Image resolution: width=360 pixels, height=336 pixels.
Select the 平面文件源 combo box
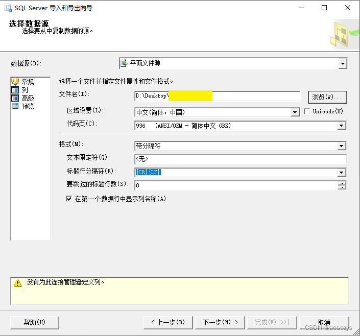click(233, 63)
